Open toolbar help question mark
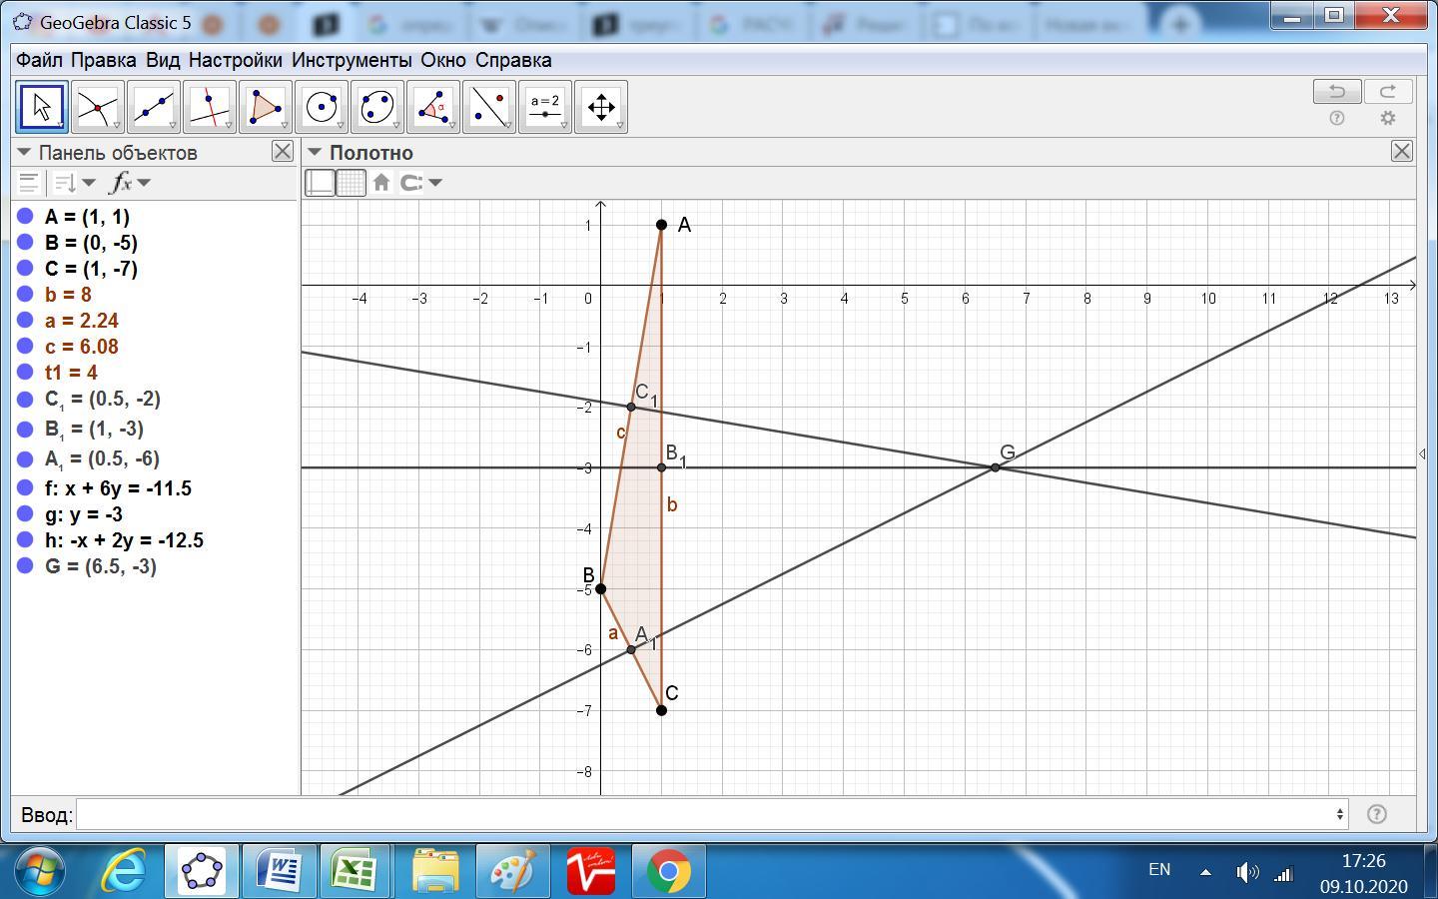Image resolution: width=1438 pixels, height=899 pixels. click(x=1337, y=118)
